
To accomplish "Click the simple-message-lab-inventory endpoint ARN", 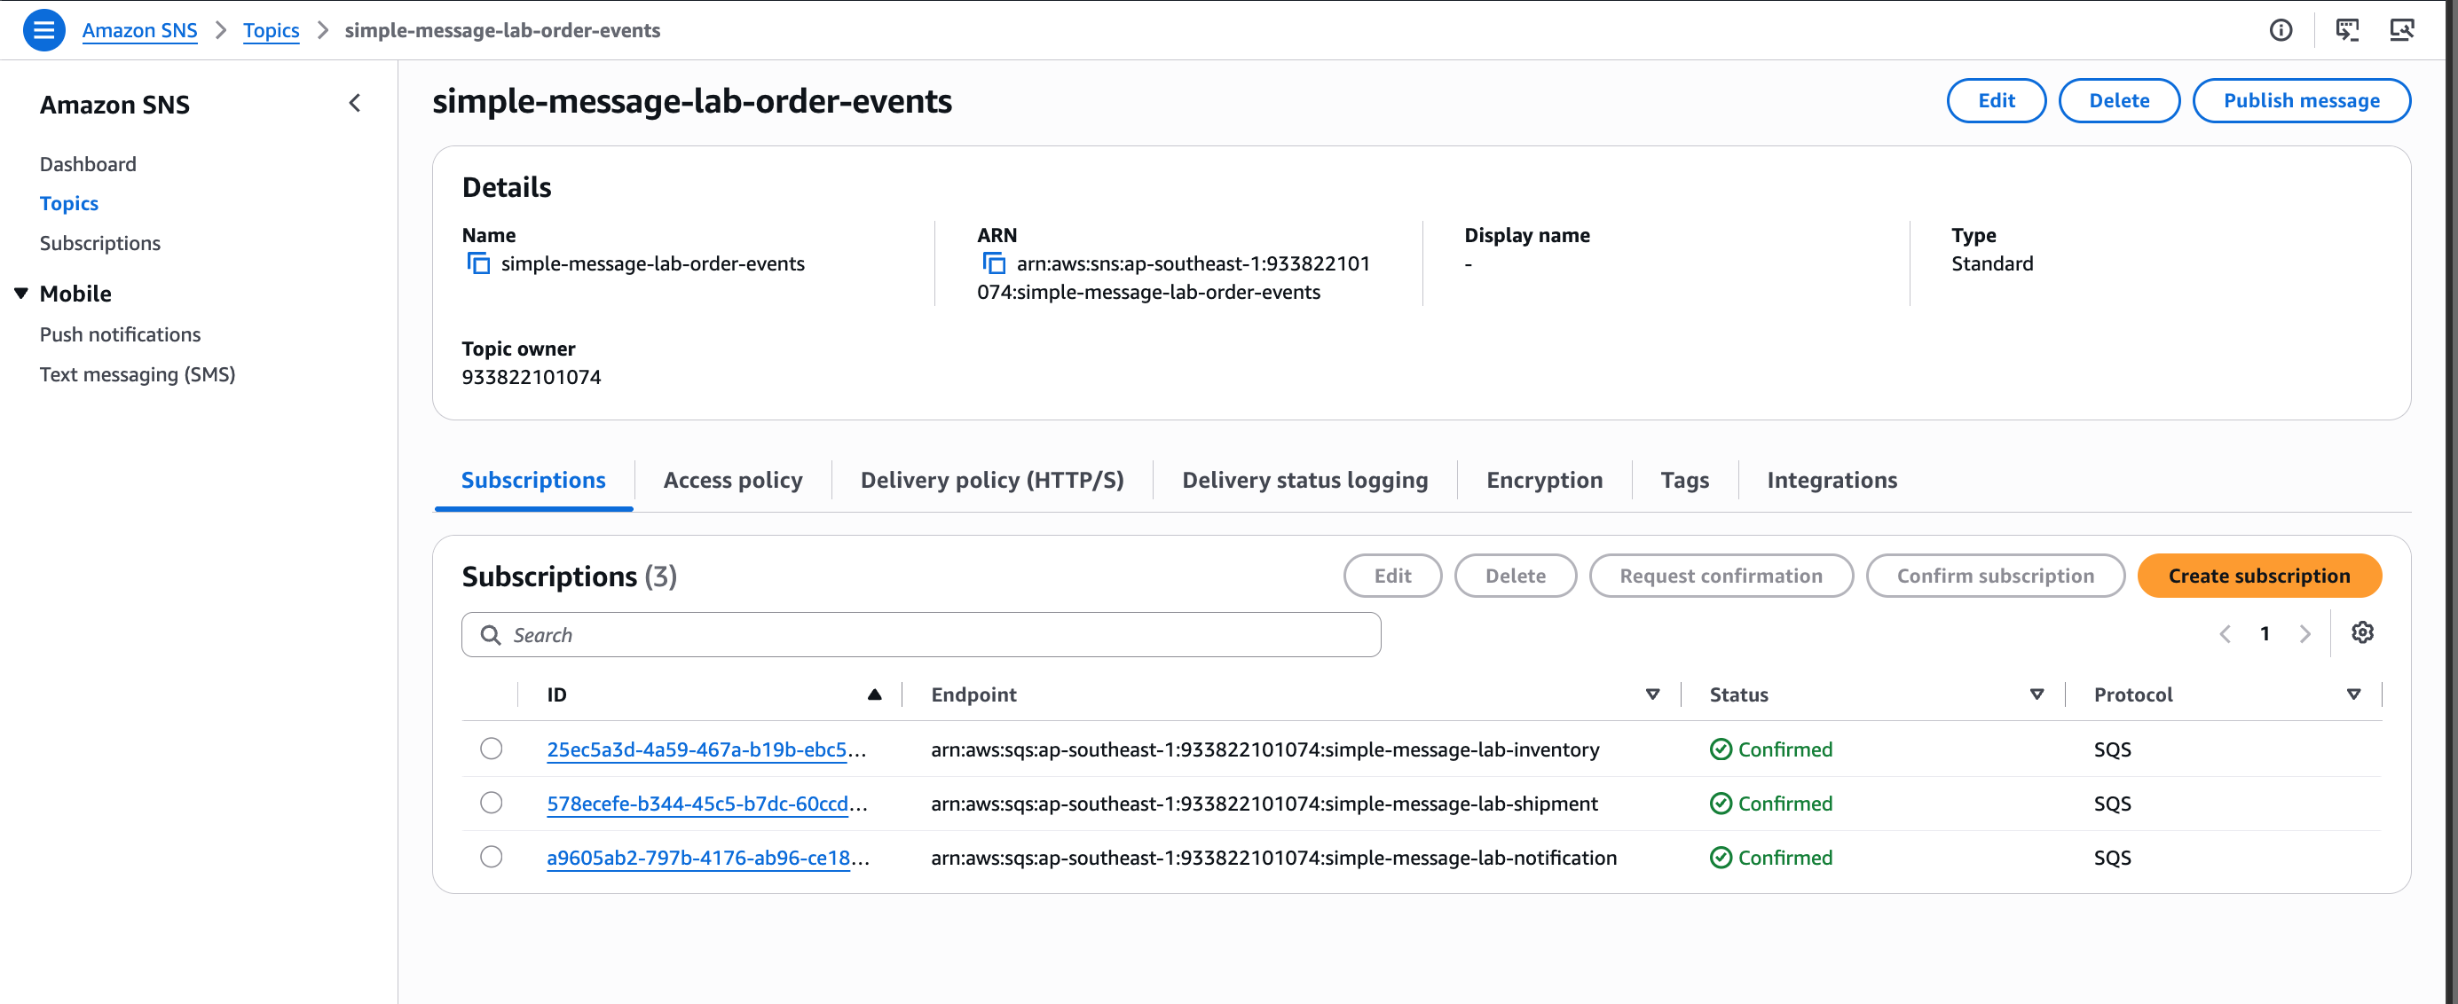I will [1264, 749].
